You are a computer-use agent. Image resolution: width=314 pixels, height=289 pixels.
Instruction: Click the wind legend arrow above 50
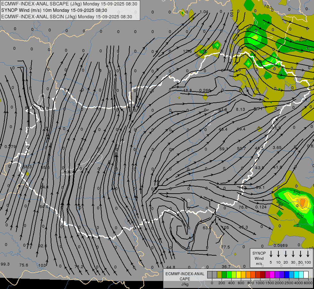click(x=301, y=254)
